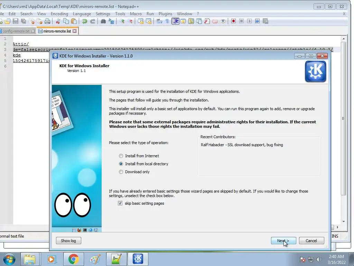
Task: Click the taskbar clock showing 2:40 AM
Action: click(x=337, y=259)
